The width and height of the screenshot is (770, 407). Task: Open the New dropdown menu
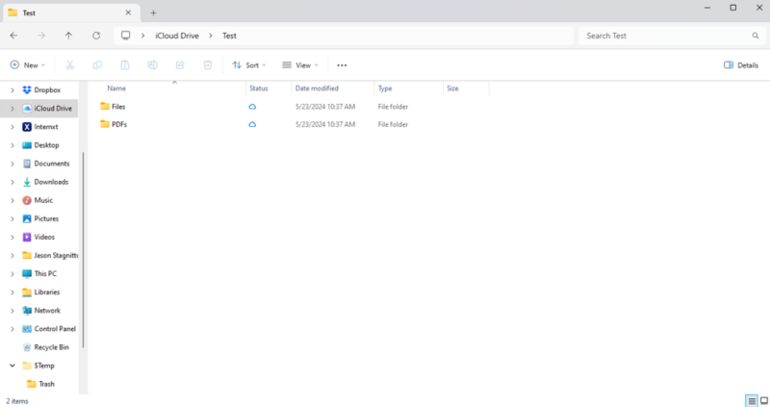tap(28, 64)
